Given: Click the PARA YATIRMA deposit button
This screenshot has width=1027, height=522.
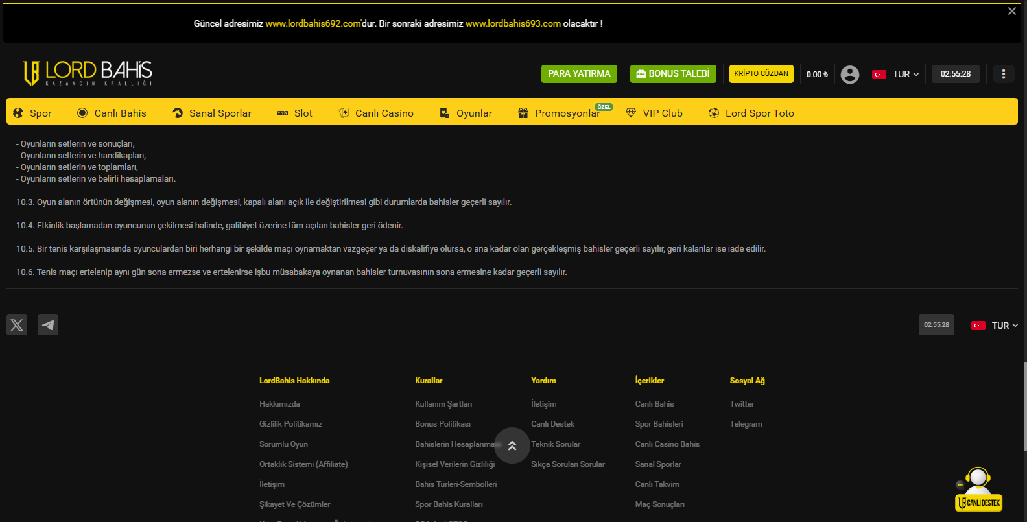Looking at the screenshot, I should point(579,74).
